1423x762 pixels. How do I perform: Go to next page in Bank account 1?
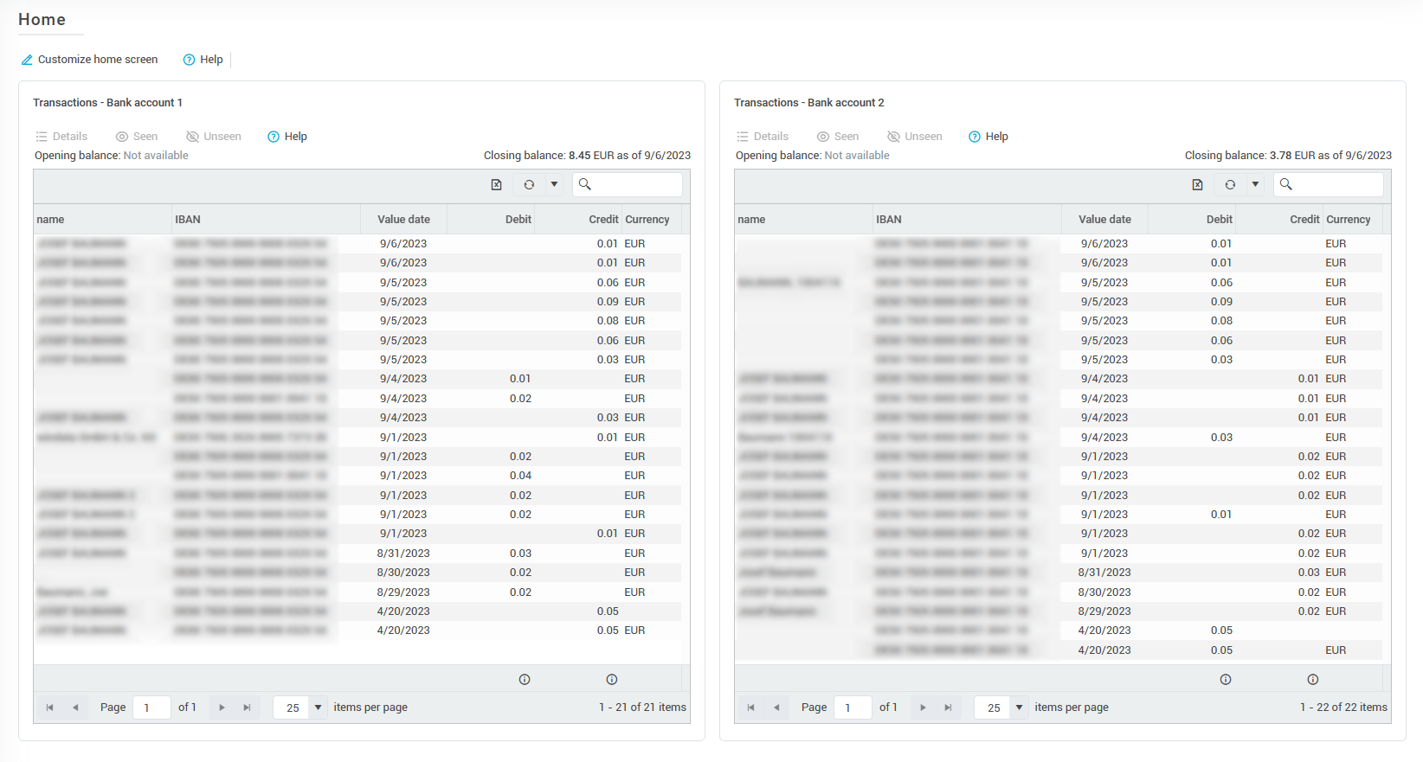(222, 708)
